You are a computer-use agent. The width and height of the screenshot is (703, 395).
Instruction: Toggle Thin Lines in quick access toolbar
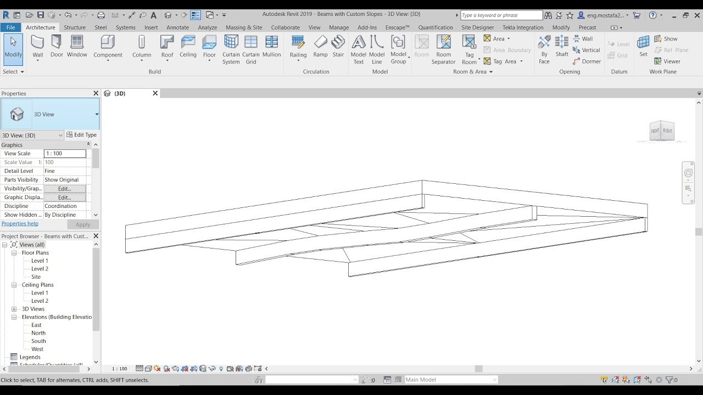point(196,15)
